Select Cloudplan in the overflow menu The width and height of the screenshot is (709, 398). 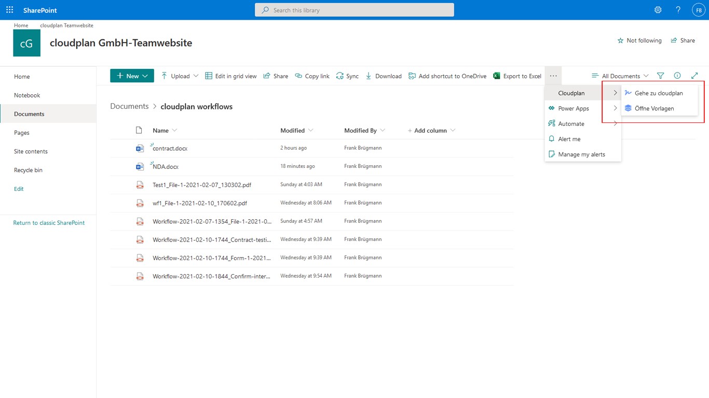point(583,93)
